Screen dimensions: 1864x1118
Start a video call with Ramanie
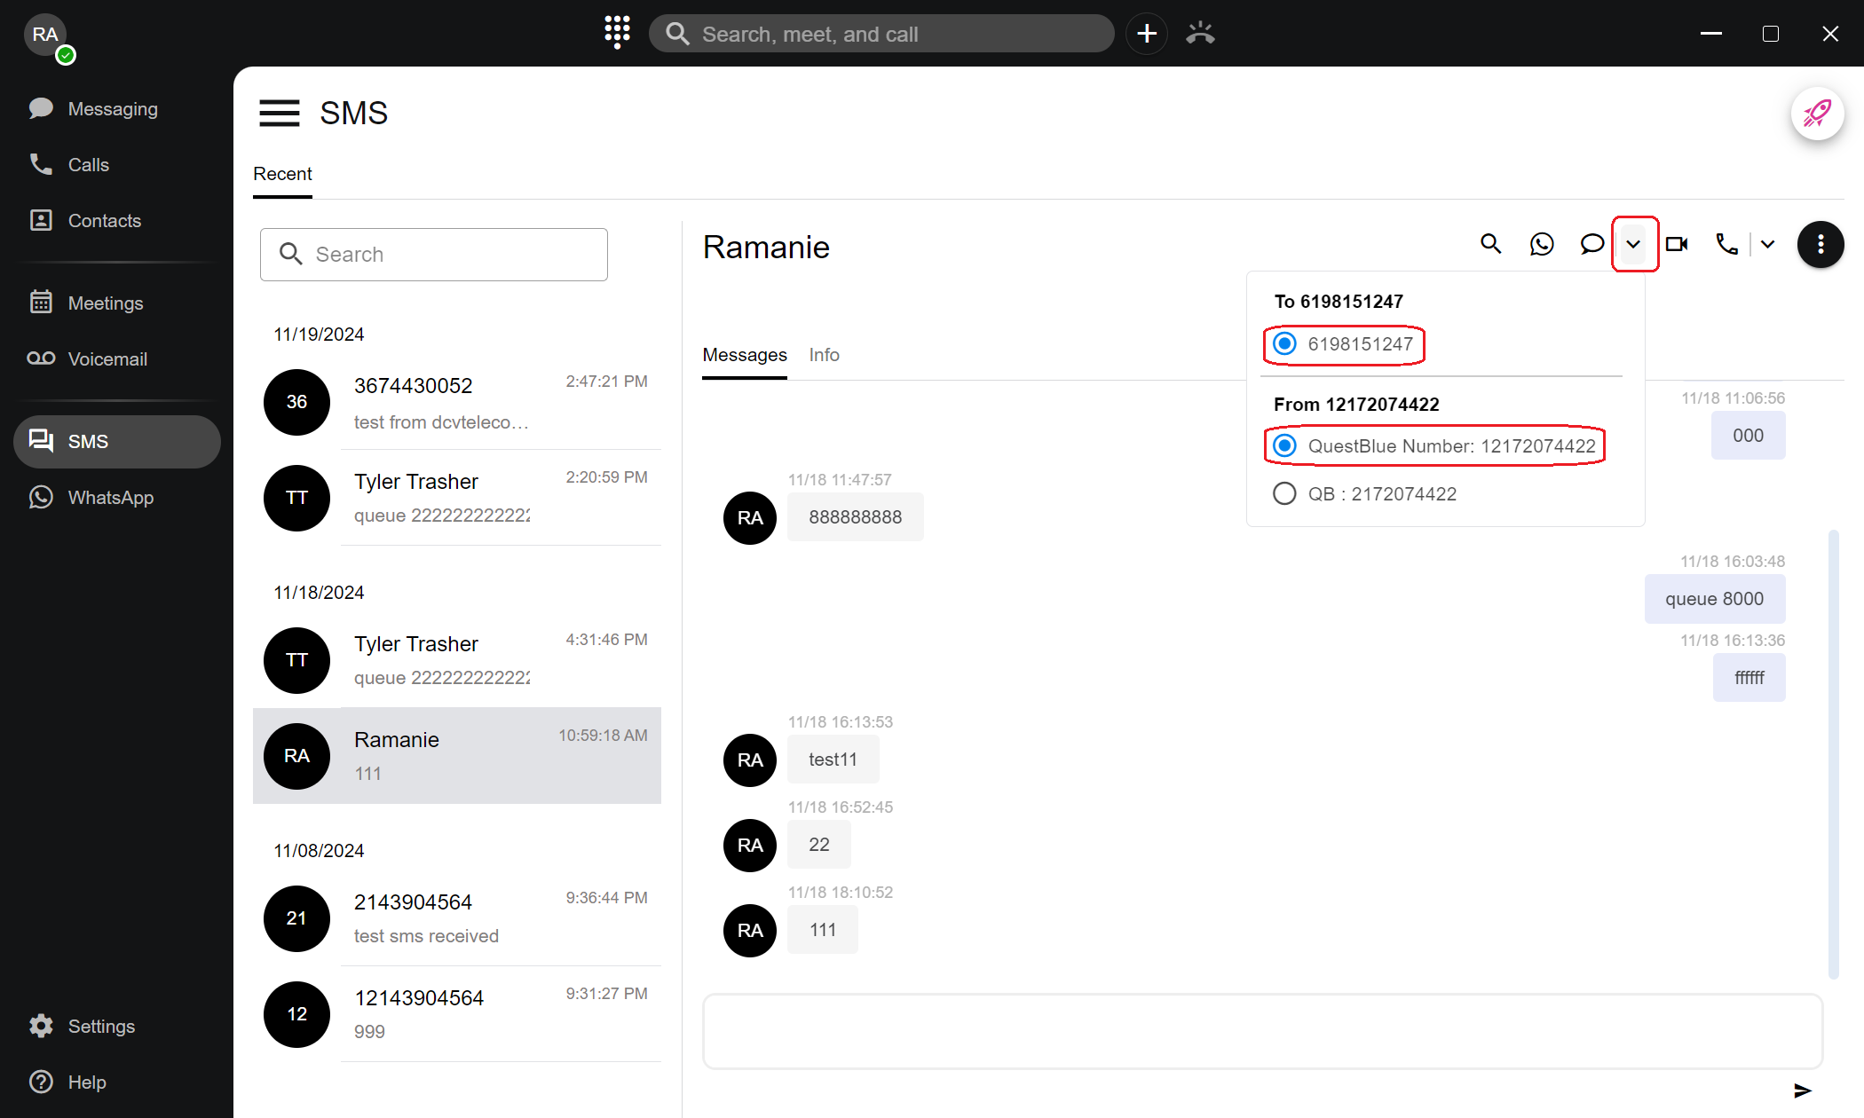pos(1676,244)
